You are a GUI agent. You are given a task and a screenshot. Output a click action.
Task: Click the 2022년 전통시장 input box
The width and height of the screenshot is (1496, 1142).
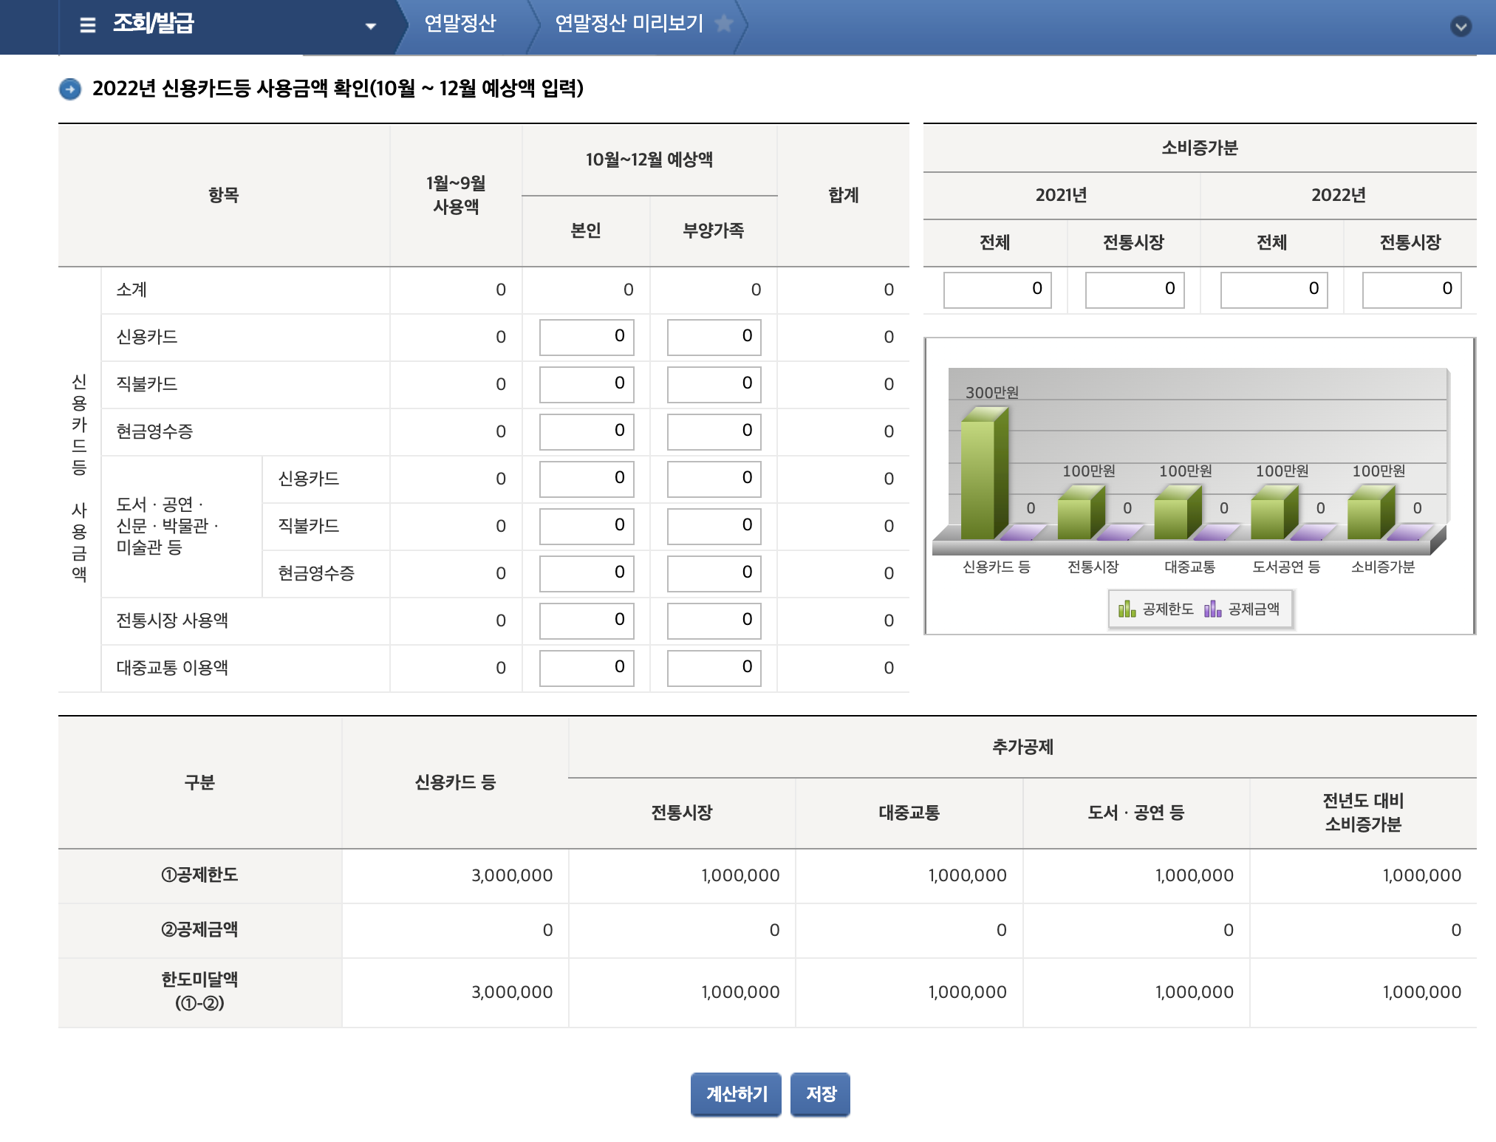(x=1411, y=290)
